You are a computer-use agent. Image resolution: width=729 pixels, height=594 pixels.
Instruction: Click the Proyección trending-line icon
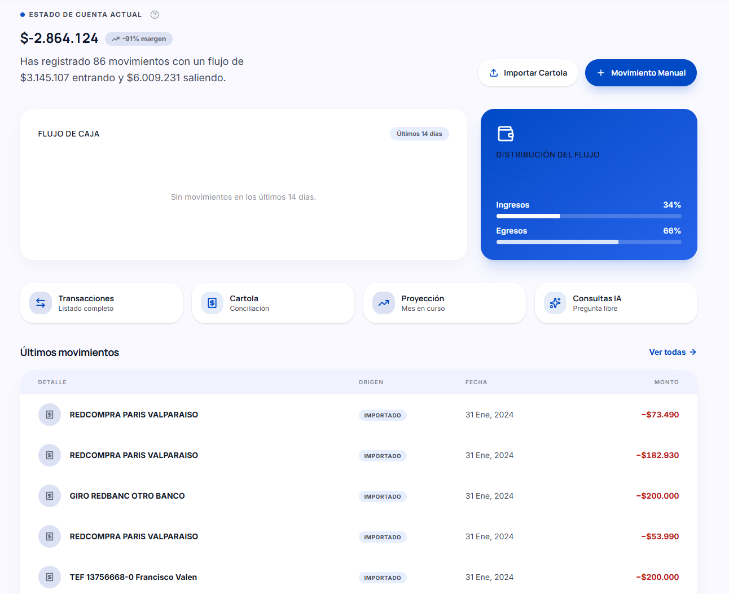click(x=384, y=303)
